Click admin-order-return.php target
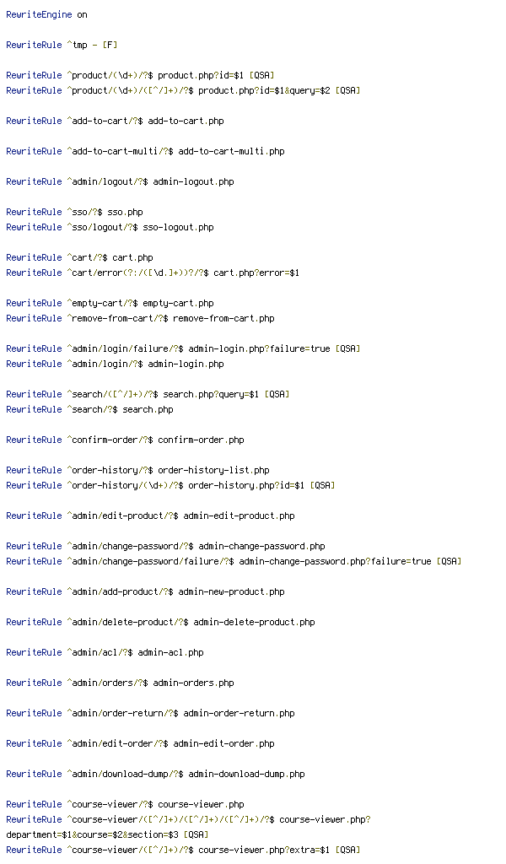Screen dimensions: 506x864 [x=239, y=714]
